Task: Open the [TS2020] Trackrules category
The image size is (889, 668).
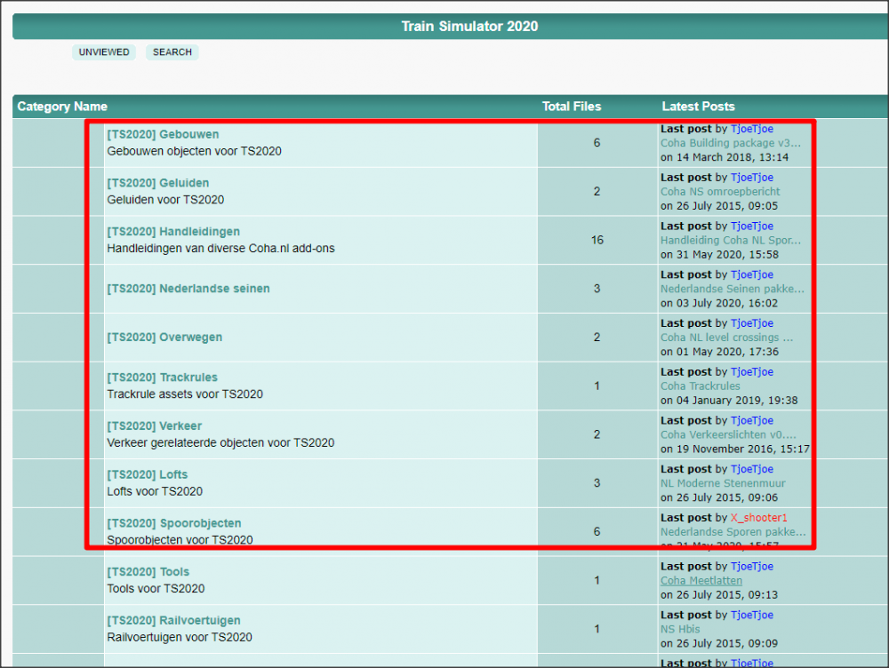Action: coord(162,378)
